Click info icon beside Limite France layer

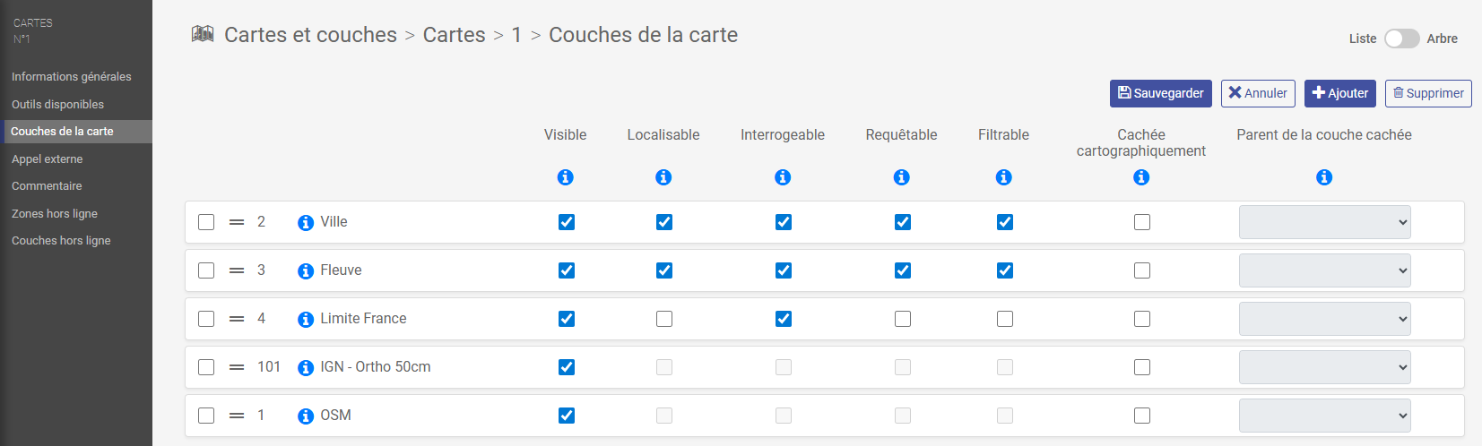[306, 320]
